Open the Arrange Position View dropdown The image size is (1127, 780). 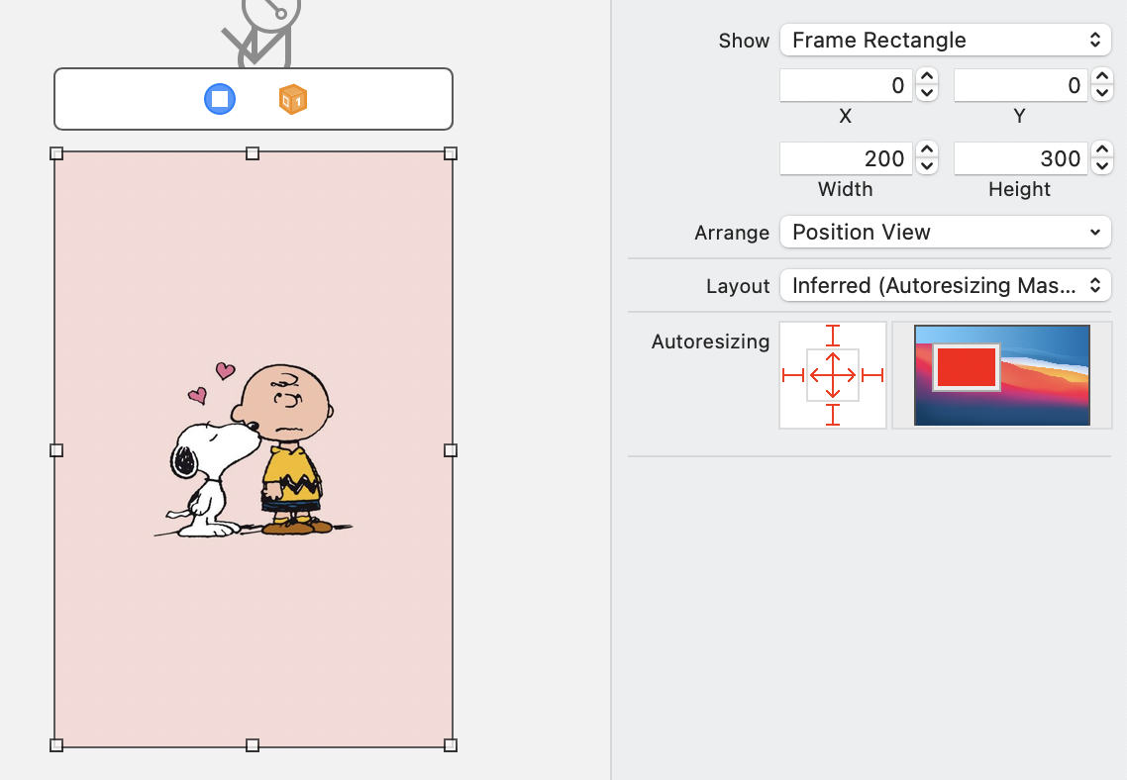coord(945,232)
